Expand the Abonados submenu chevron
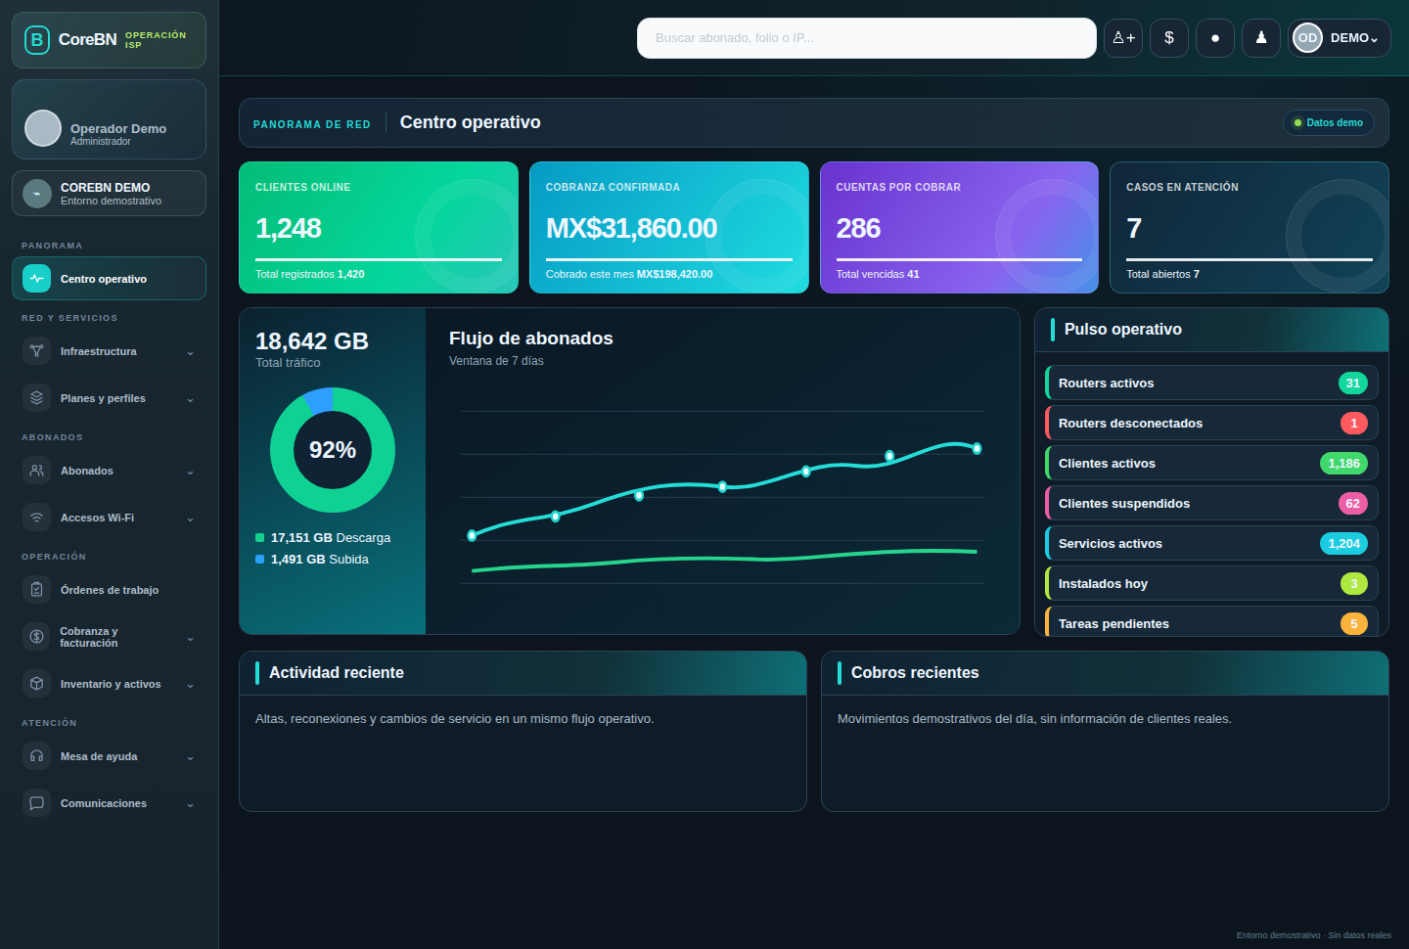 [x=190, y=472]
